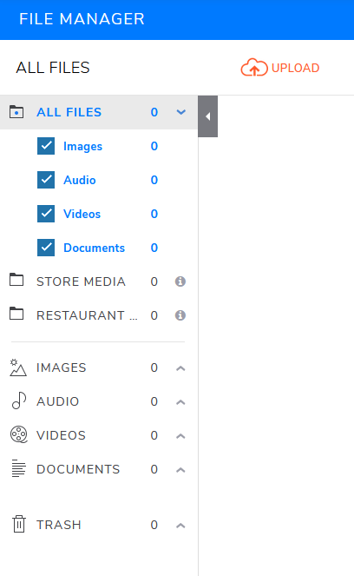Open the Trash bin icon

(19, 524)
